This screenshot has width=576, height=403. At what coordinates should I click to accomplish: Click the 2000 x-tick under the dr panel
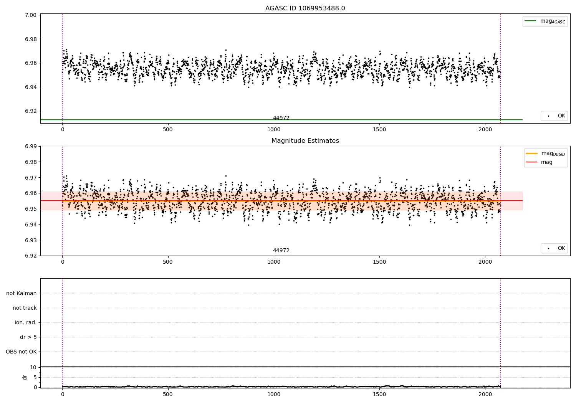(x=485, y=394)
